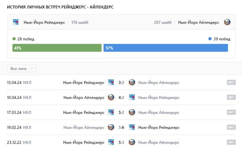The width and height of the screenshot is (242, 149).
Task: Click the Rangers logo in the 10.04.24 row
Action: pos(132,98)
